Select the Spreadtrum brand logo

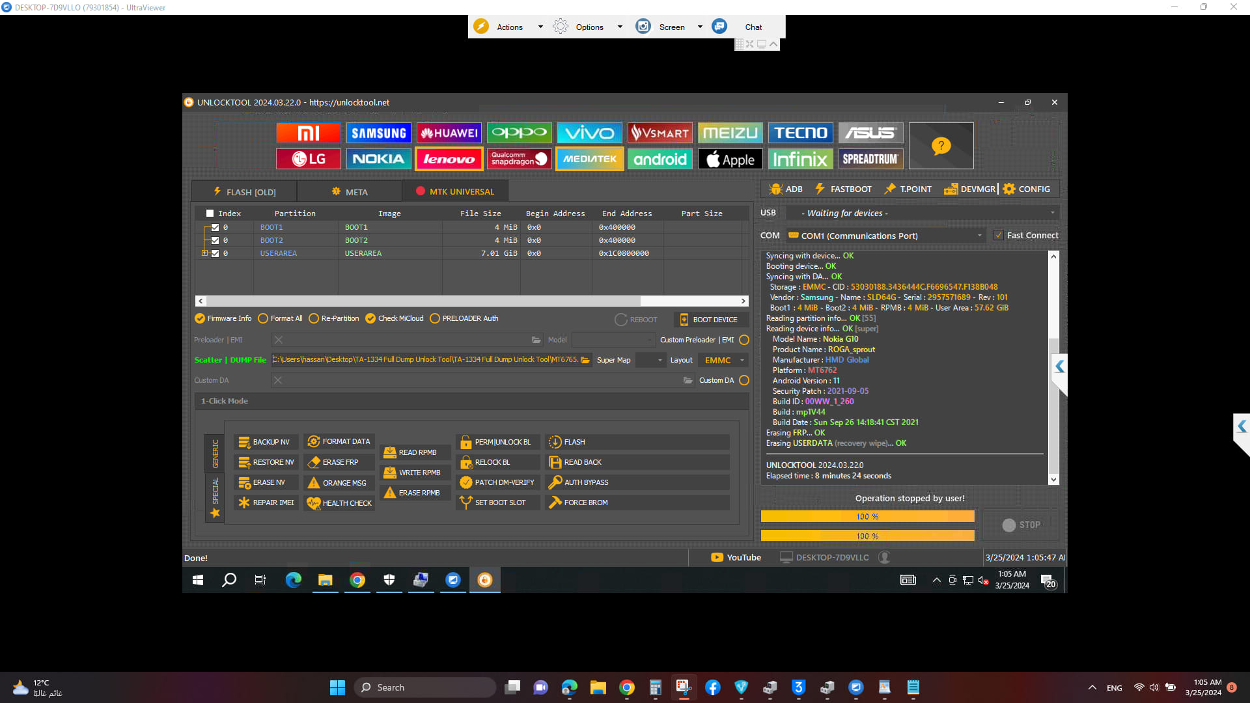[x=871, y=159]
